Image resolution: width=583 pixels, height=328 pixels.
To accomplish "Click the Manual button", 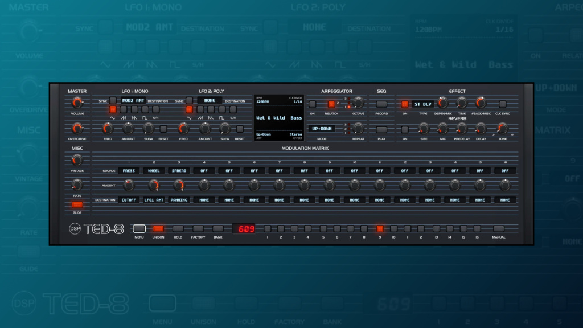I will click(499, 228).
